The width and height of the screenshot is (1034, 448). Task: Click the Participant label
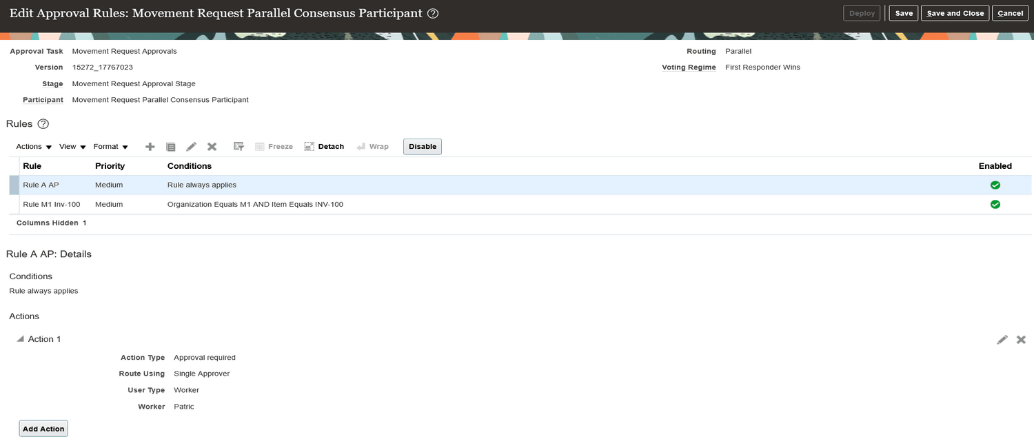(x=43, y=100)
